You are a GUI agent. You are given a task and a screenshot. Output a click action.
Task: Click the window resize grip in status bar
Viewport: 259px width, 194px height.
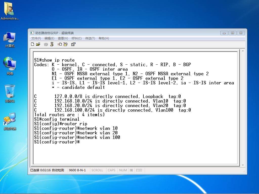click(x=244, y=172)
